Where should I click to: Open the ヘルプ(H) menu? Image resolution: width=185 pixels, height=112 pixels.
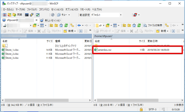click(97, 10)
